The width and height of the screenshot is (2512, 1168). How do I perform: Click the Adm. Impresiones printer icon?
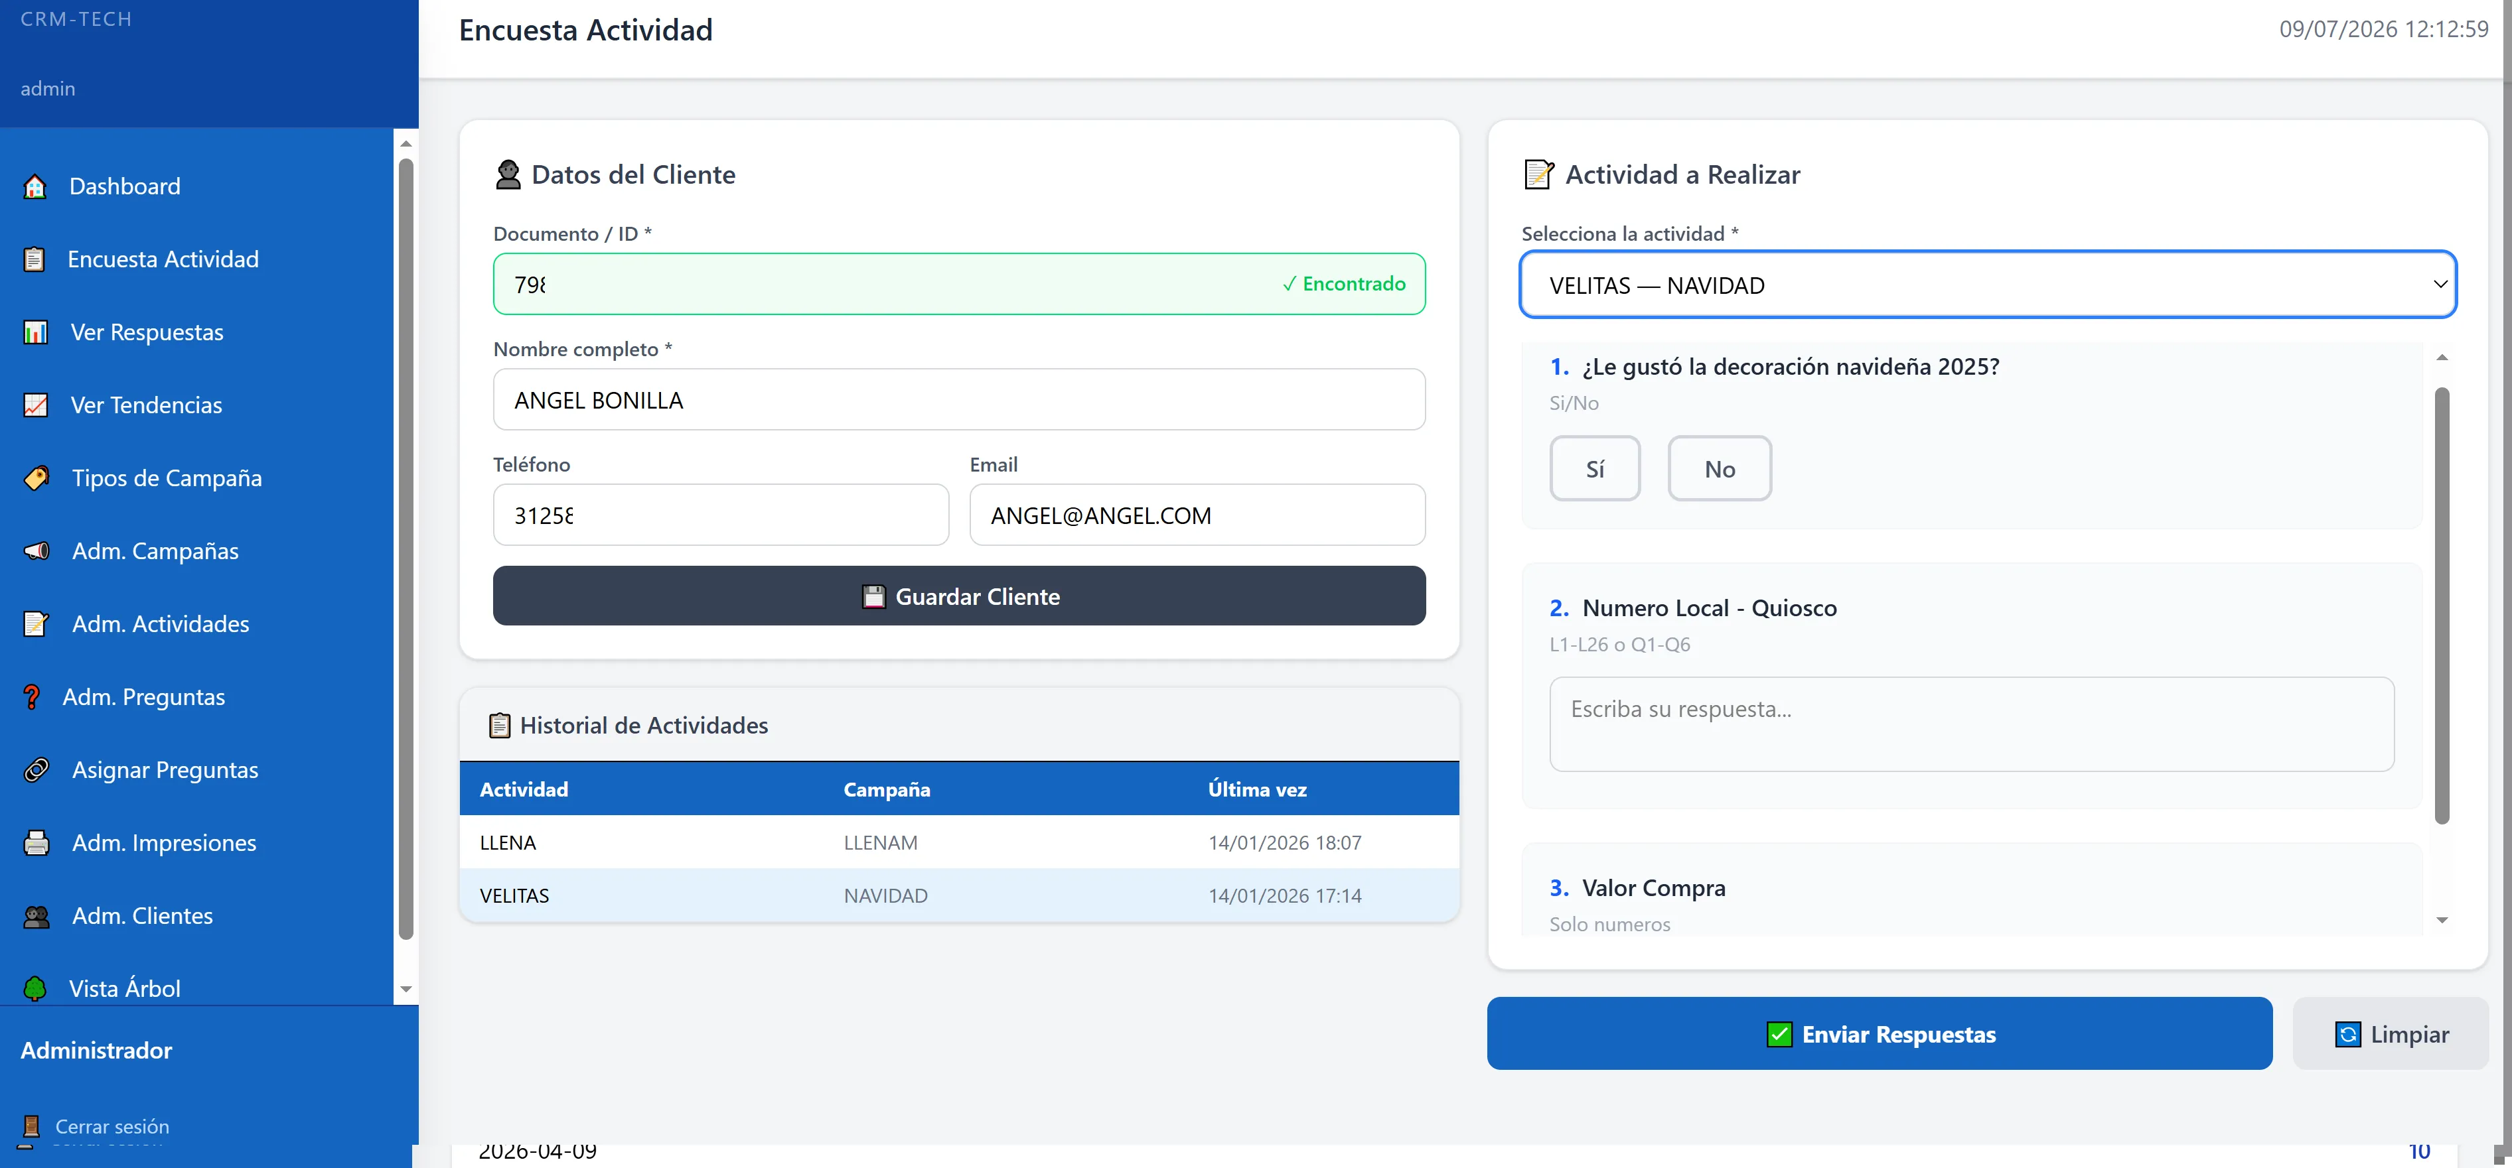tap(37, 842)
